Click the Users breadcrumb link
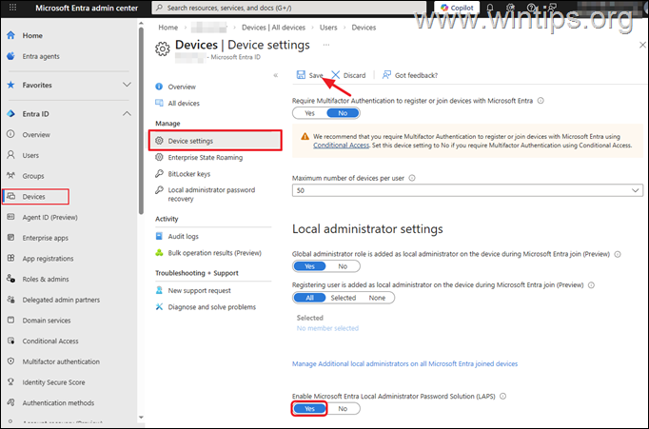The width and height of the screenshot is (649, 429). pos(328,28)
